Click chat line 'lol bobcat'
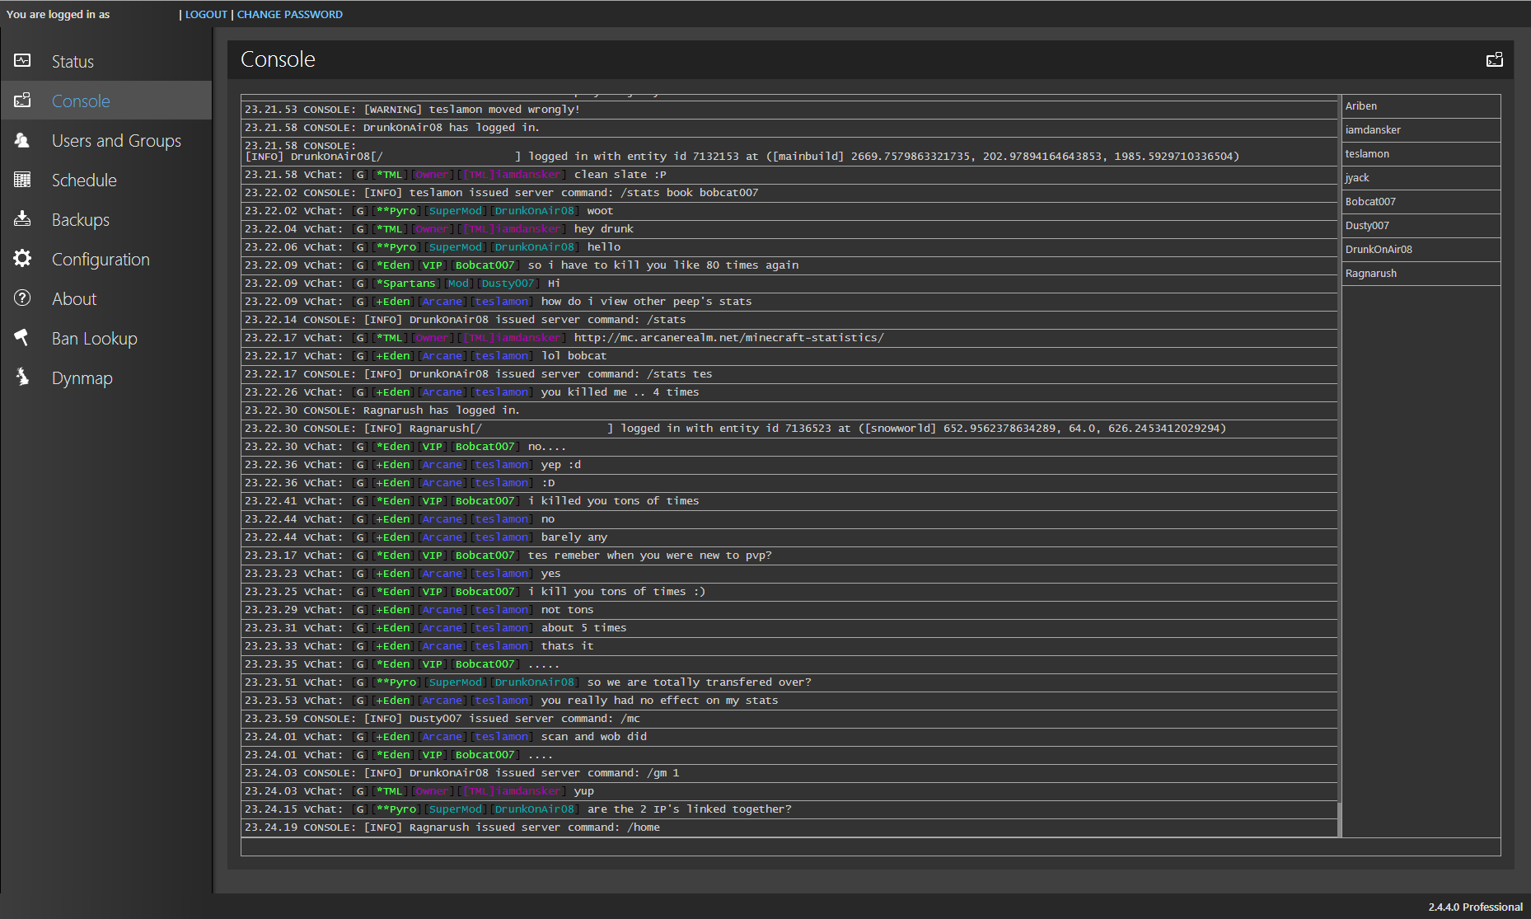The width and height of the screenshot is (1531, 919). [x=789, y=356]
